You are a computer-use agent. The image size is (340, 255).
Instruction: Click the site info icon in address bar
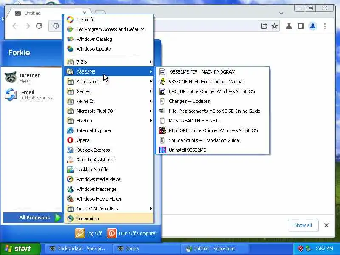56,26
